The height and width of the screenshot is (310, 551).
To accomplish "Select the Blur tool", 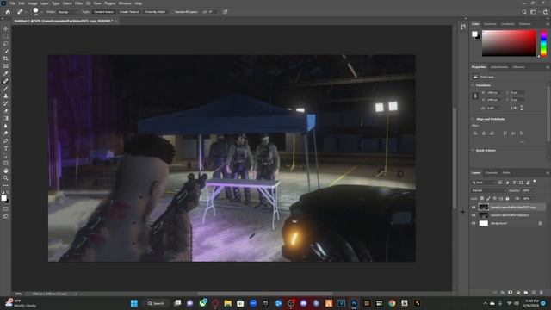I will coord(6,126).
